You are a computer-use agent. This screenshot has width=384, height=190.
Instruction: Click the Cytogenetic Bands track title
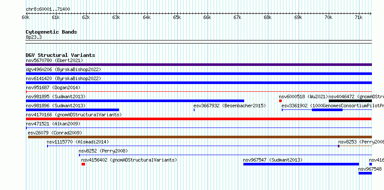[51, 32]
